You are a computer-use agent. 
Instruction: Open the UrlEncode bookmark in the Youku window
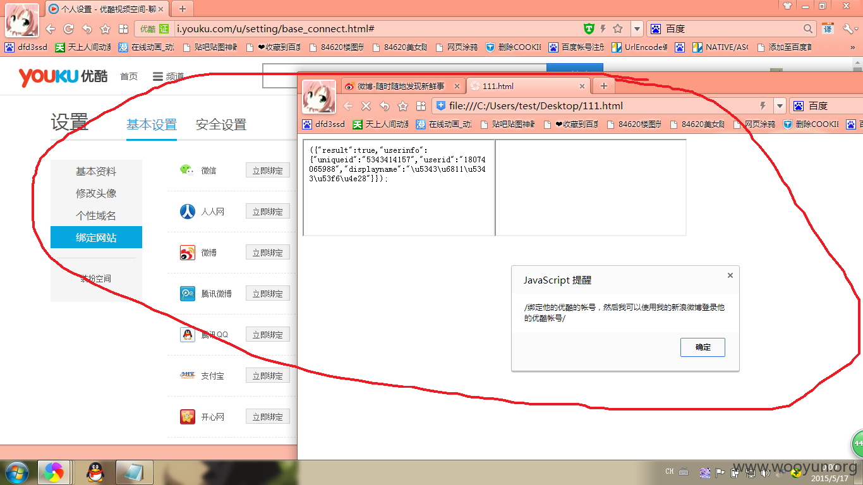click(639, 47)
